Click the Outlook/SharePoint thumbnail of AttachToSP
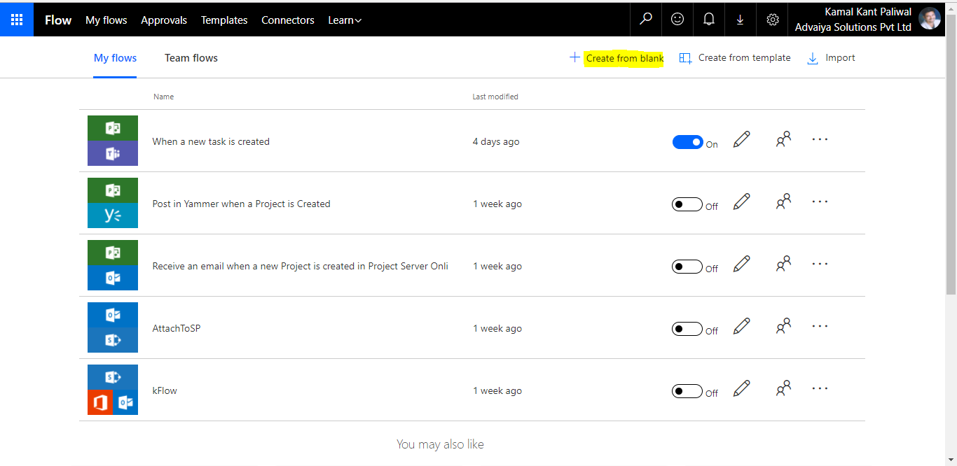Screen dimensions: 957x466 [113, 327]
